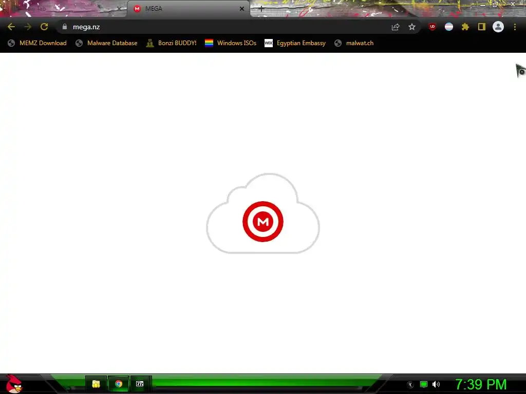
Task: Open the three-dot Chrome menu
Action: [x=515, y=27]
